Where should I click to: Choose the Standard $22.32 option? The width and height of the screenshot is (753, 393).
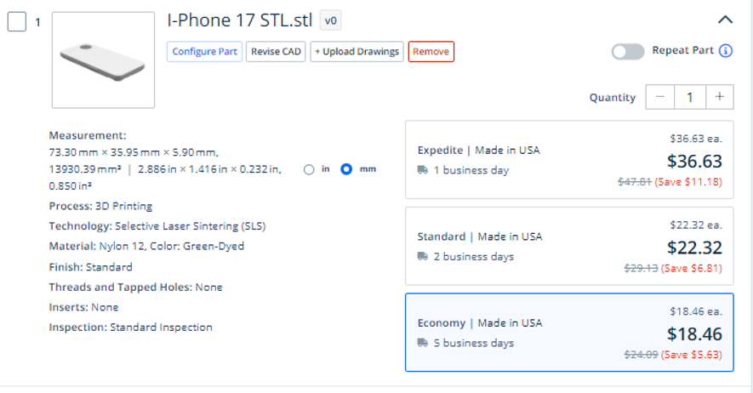(x=569, y=246)
